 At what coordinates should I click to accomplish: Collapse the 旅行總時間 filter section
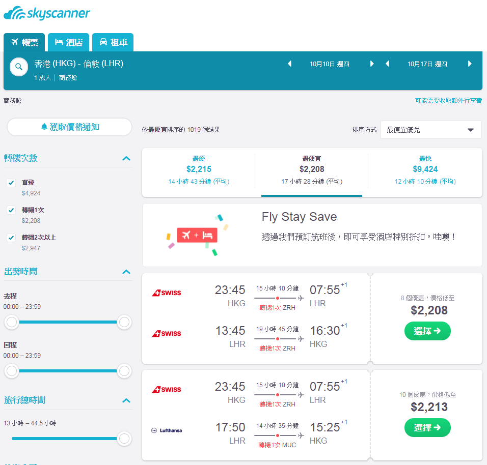click(x=126, y=400)
